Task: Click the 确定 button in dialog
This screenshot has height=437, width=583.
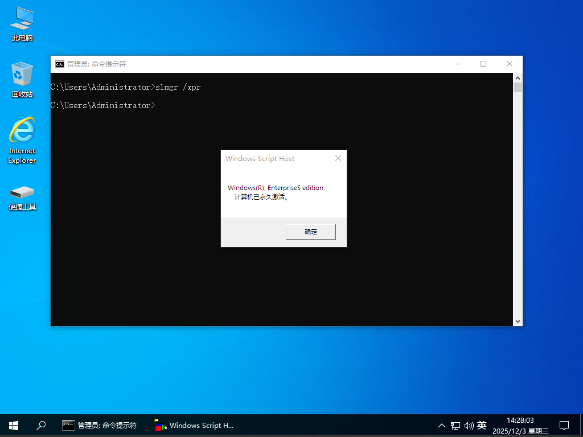Action: tap(310, 232)
